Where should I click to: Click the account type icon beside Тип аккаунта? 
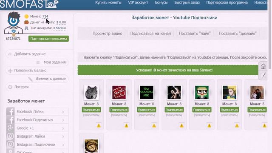tap(26, 28)
